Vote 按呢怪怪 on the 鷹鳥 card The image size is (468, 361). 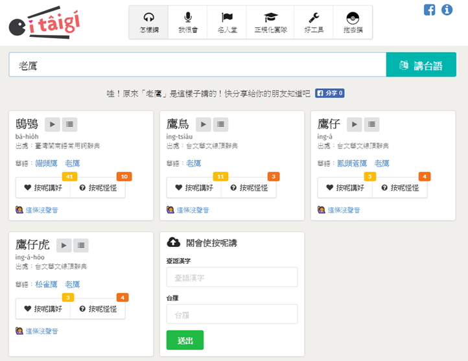248,188
